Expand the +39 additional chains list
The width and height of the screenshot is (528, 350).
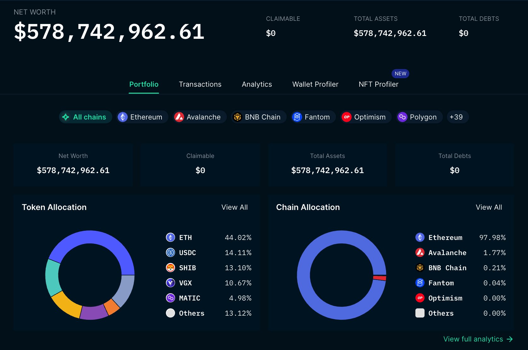[458, 117]
